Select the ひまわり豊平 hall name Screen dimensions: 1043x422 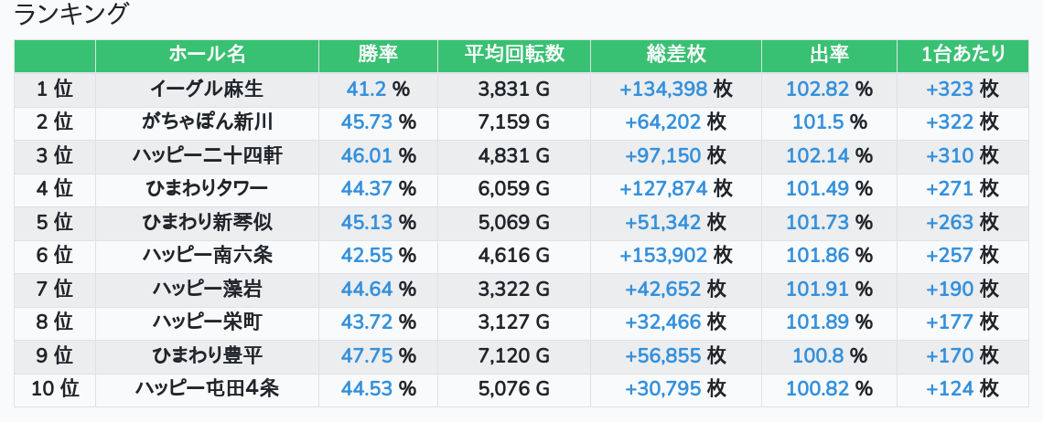pyautogui.click(x=207, y=355)
